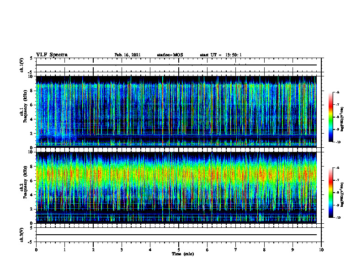Click the ch.1 voltage waveform trace line
Screen dimensions: 362x280
176,65
